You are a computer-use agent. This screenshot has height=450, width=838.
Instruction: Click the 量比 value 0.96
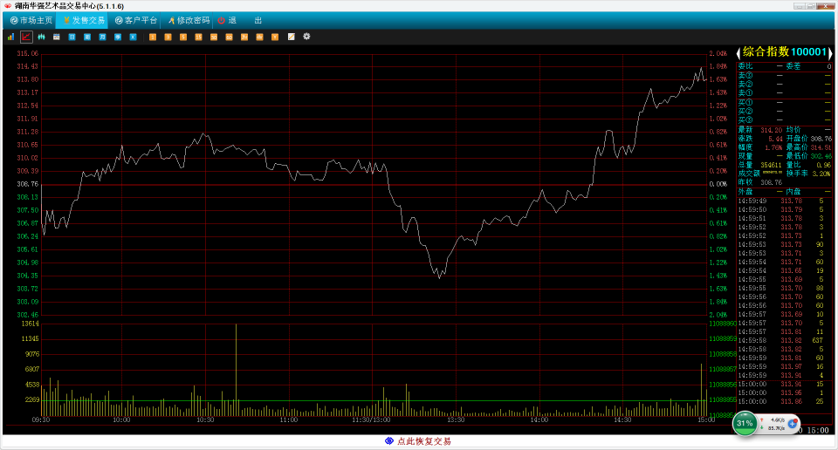(x=824, y=165)
